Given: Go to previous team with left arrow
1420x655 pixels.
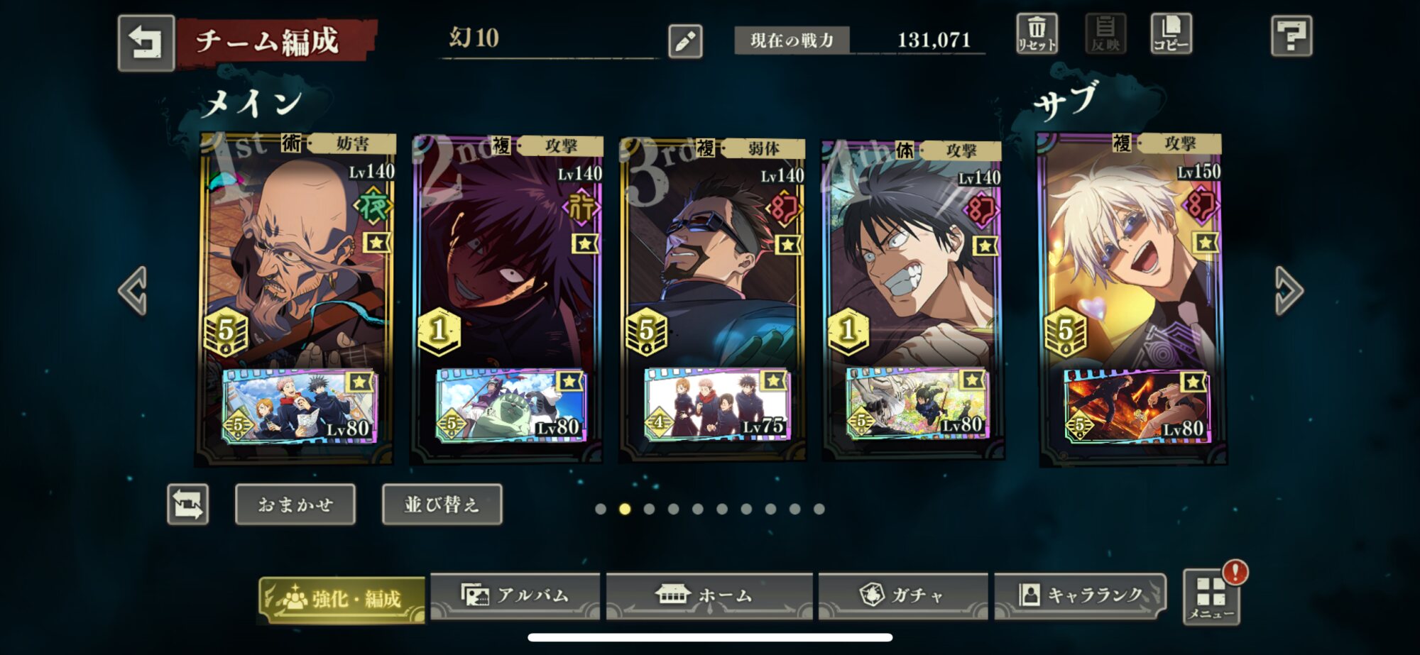Looking at the screenshot, I should pos(133,291).
